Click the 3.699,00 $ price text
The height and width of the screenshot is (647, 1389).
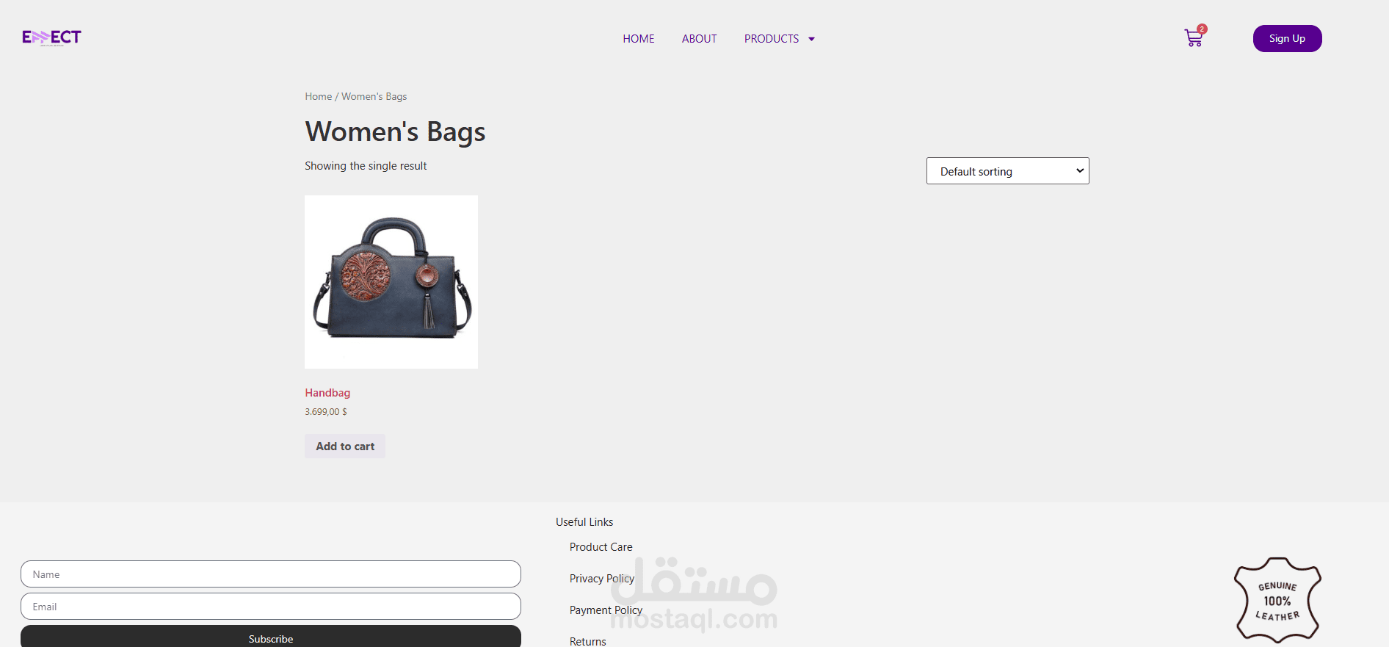pyautogui.click(x=326, y=412)
